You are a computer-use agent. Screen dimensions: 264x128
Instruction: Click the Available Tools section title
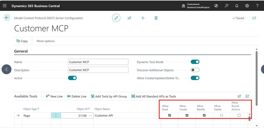pos(26,96)
